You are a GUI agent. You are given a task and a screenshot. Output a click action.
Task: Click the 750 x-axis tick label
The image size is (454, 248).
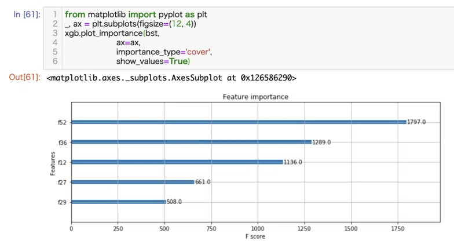tap(211, 229)
